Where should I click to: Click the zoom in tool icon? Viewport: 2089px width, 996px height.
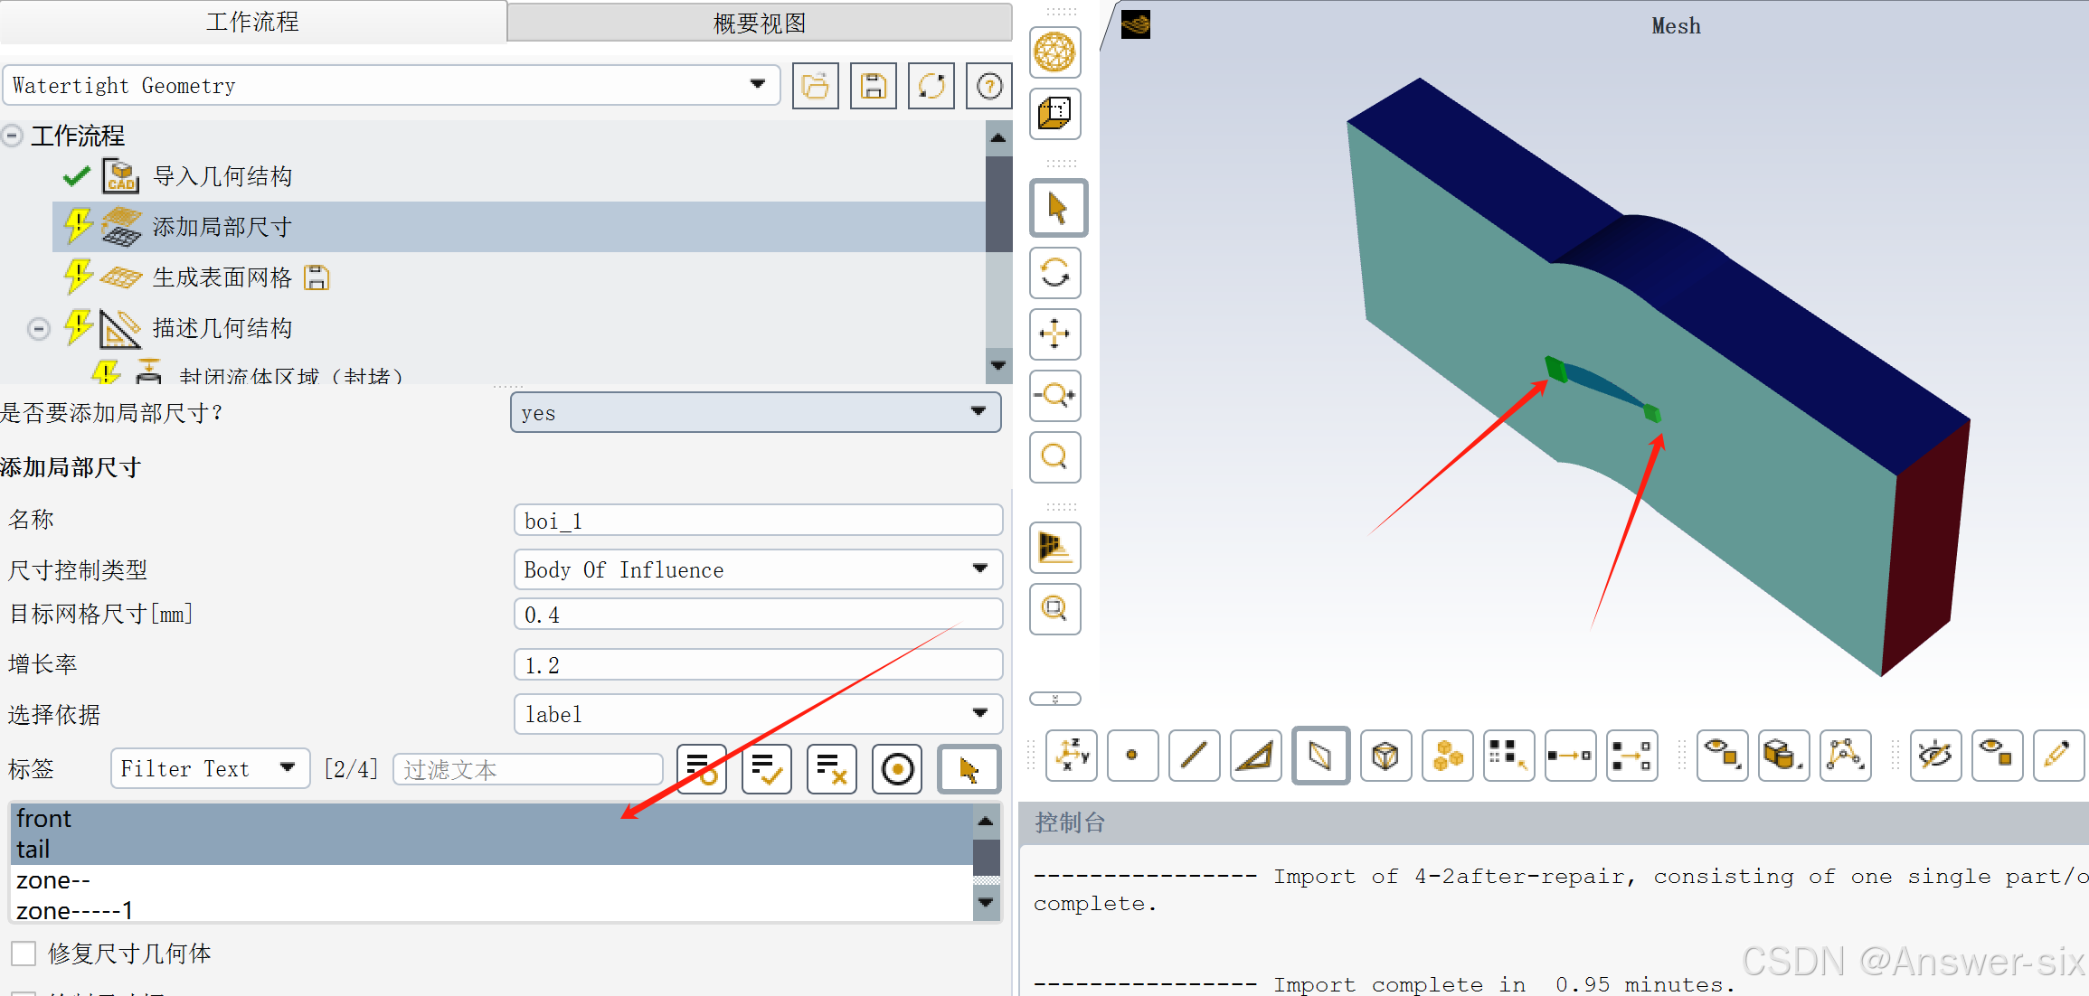tap(1054, 396)
